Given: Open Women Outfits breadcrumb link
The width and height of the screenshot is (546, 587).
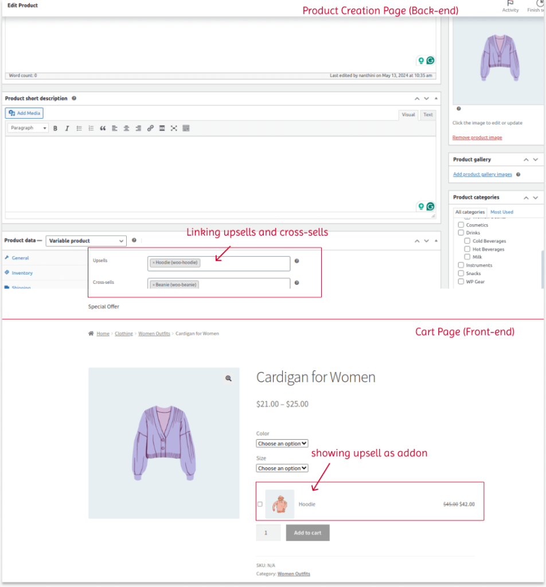Looking at the screenshot, I should (154, 334).
